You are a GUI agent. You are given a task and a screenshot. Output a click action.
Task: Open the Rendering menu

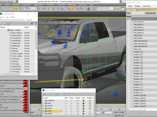point(50,5)
